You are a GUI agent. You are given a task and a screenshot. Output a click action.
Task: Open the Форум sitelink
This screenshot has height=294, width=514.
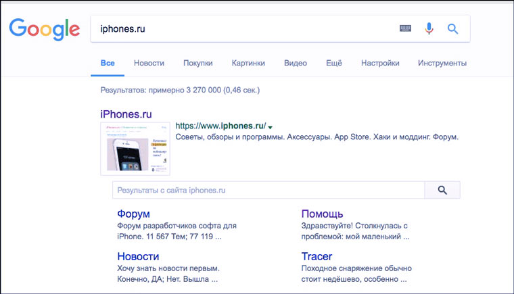[x=133, y=214]
